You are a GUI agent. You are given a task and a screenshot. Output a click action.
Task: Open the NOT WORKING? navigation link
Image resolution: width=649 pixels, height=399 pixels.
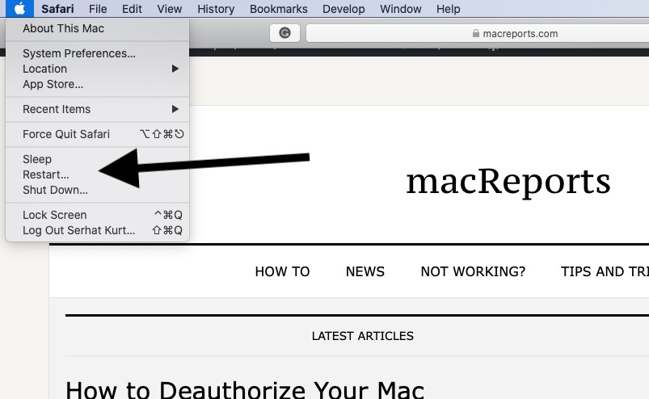[473, 271]
